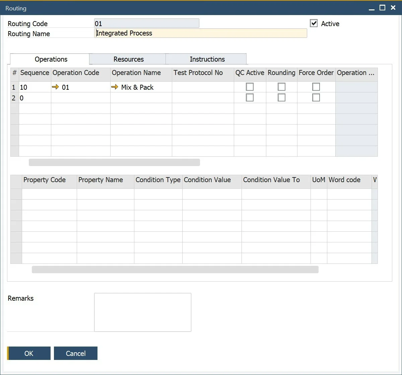402x375 pixels.
Task: Focus the Routing Name input field
Action: tap(200, 33)
